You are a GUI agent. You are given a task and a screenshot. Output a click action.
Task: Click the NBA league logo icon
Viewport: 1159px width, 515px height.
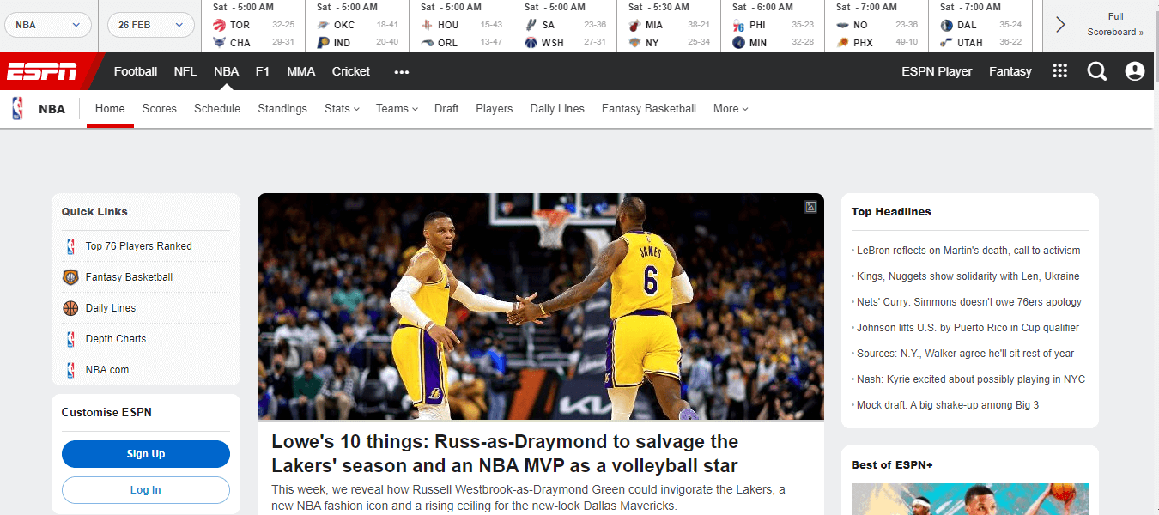pyautogui.click(x=18, y=109)
